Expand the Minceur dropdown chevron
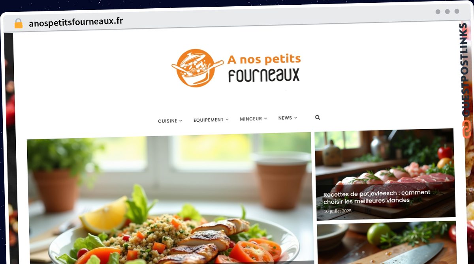This screenshot has width=474, height=264. pyautogui.click(x=265, y=118)
